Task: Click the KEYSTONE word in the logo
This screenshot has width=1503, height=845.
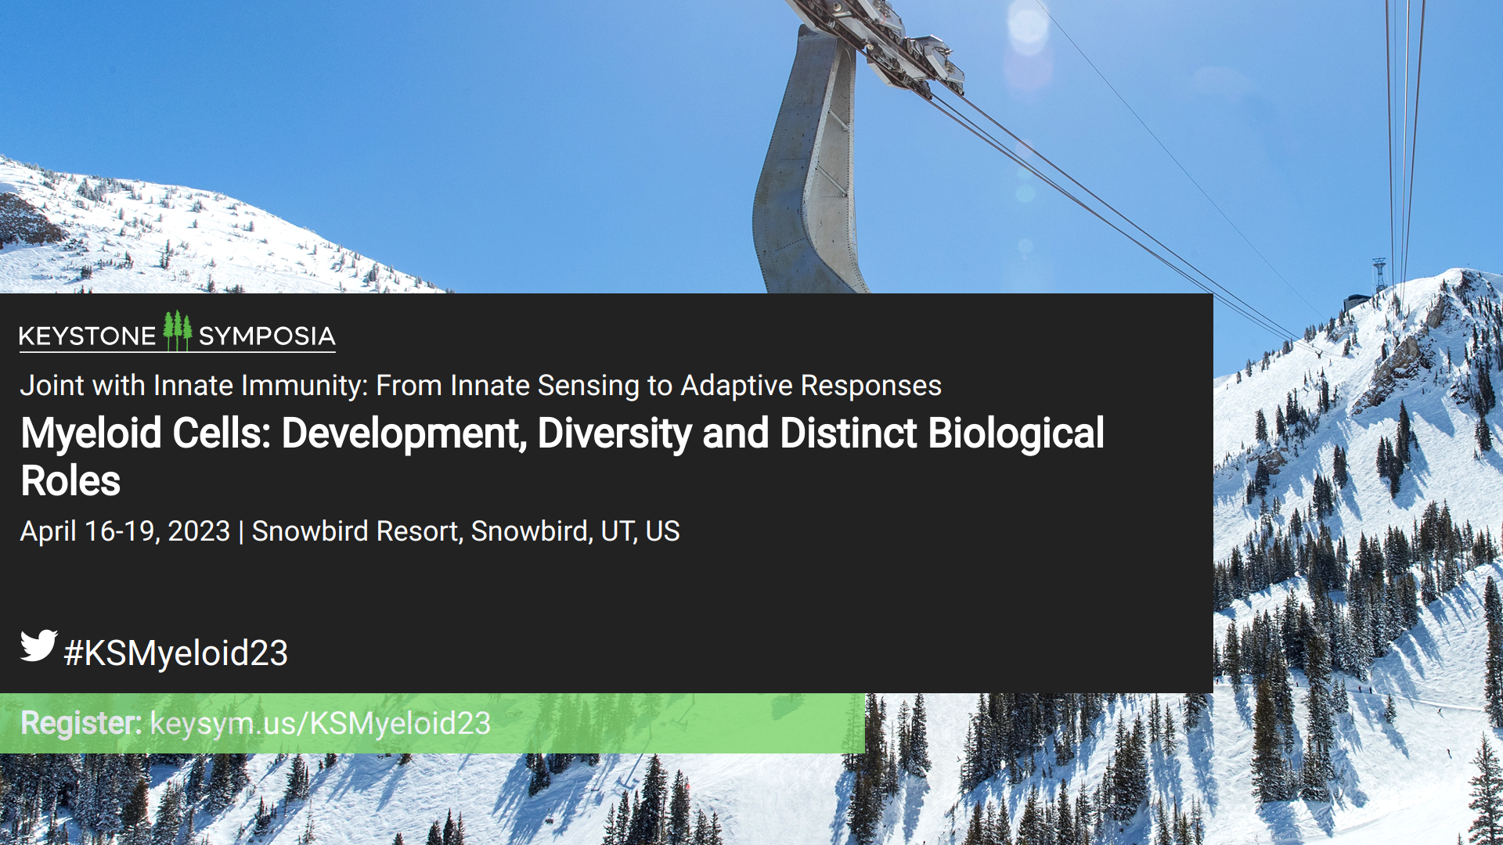Action: pos(87,336)
